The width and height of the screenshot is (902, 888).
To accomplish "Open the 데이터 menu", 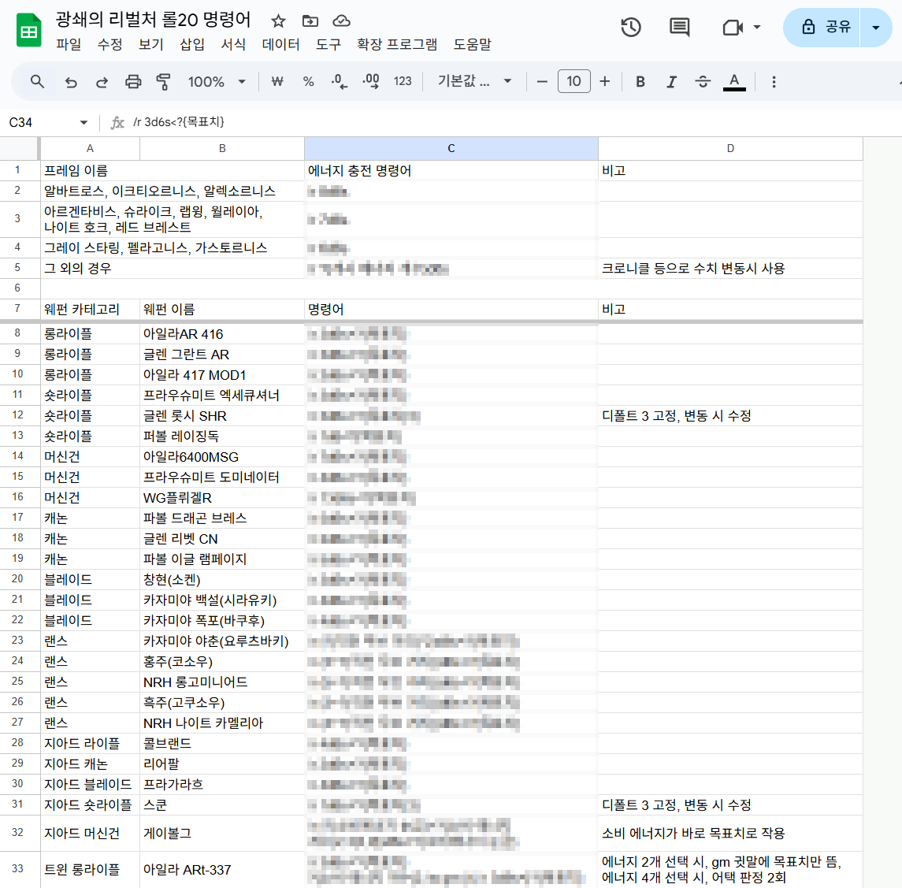I will click(x=280, y=44).
